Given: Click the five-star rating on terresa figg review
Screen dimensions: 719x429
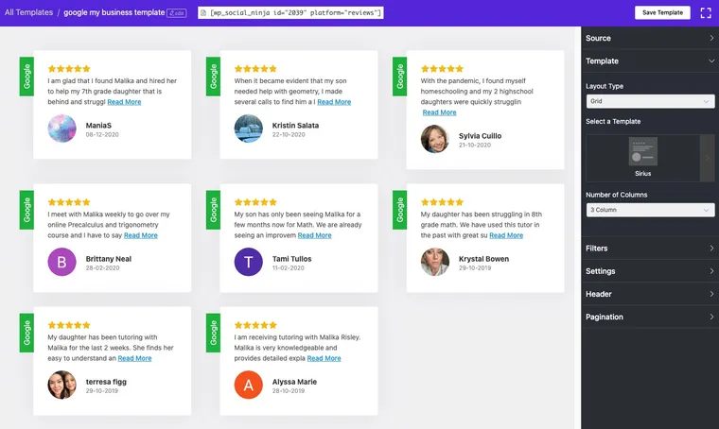Looking at the screenshot, I should [69, 325].
